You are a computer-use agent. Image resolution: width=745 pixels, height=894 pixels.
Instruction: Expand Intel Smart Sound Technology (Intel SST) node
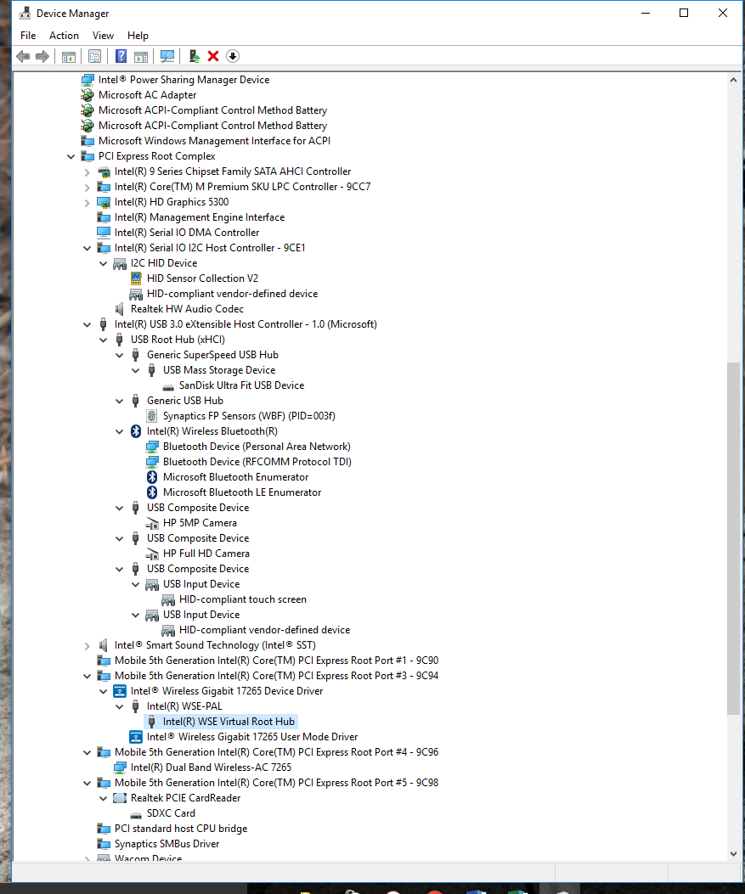click(87, 646)
